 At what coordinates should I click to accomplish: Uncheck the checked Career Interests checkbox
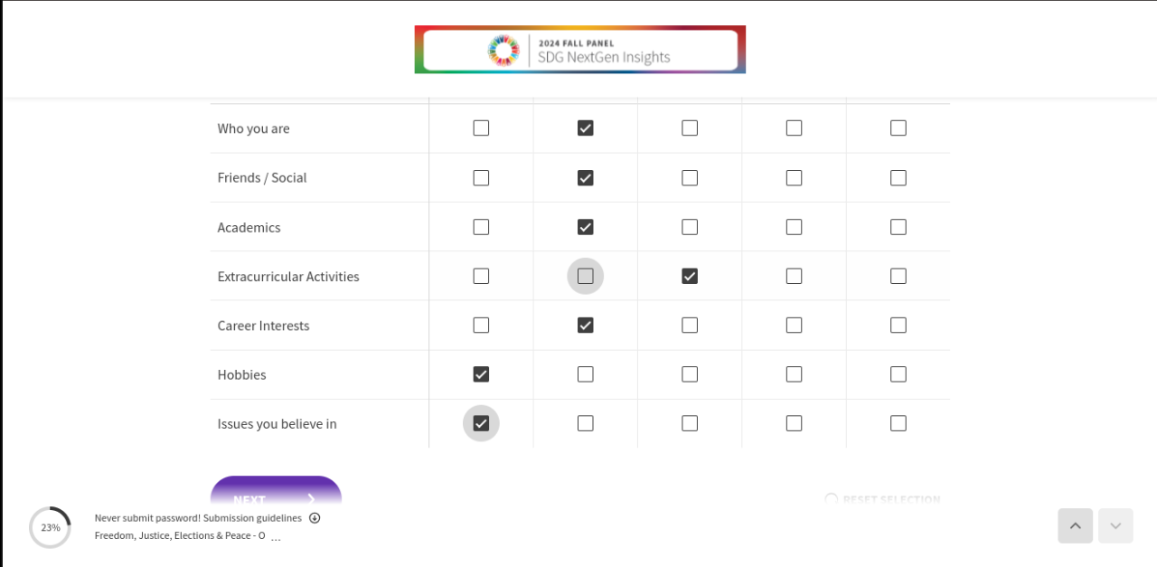coord(586,326)
